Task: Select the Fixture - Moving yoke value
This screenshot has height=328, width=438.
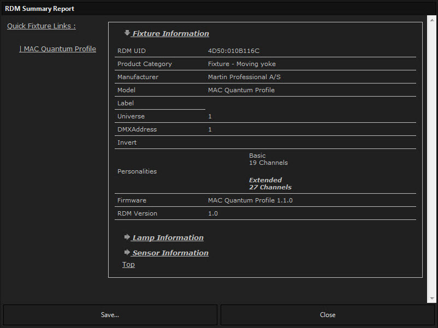Action: click(242, 64)
